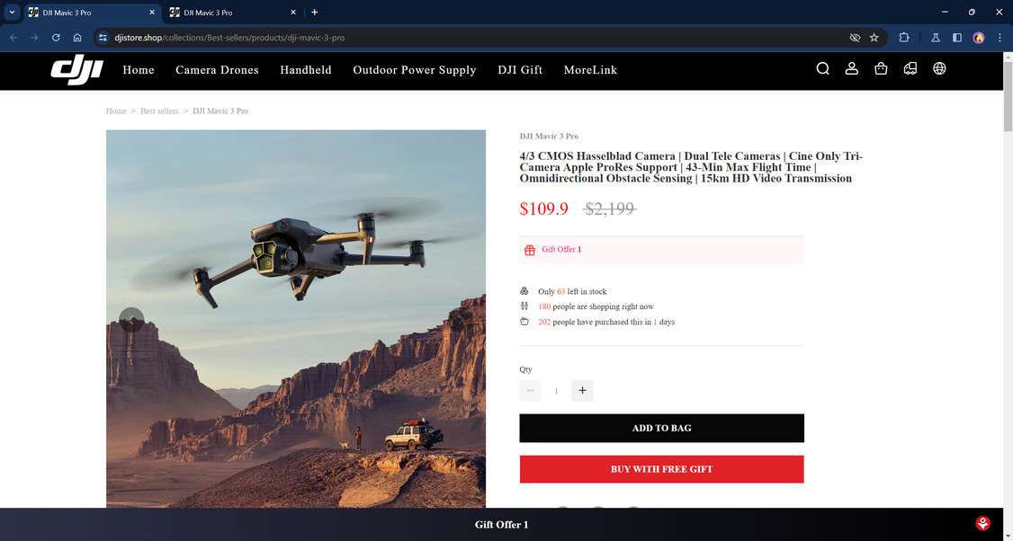Image resolution: width=1013 pixels, height=541 pixels.
Task: Click the $109.9 sale price
Action: point(544,208)
